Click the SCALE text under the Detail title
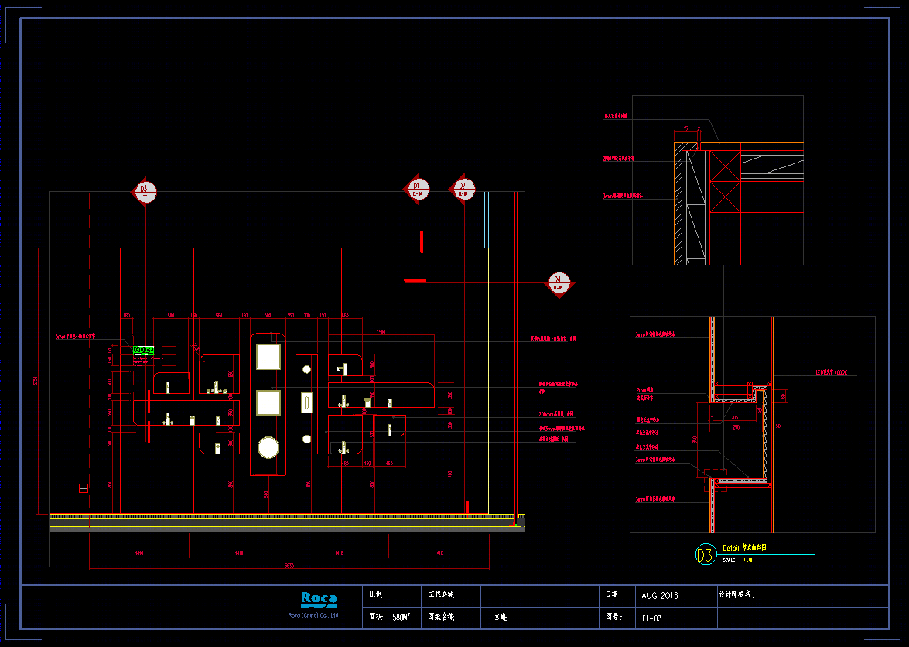This screenshot has height=647, width=909. tap(730, 559)
